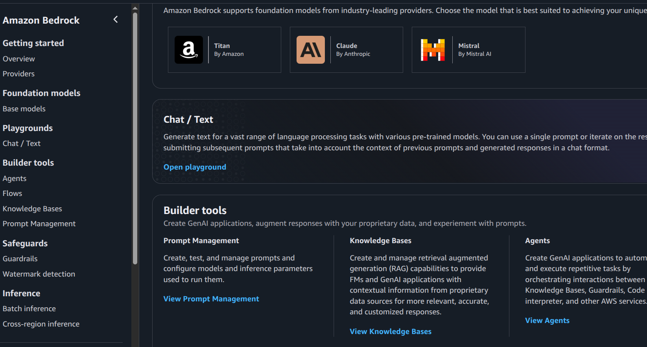This screenshot has height=347, width=647.
Task: Open Base models in the sidebar
Action: point(24,109)
